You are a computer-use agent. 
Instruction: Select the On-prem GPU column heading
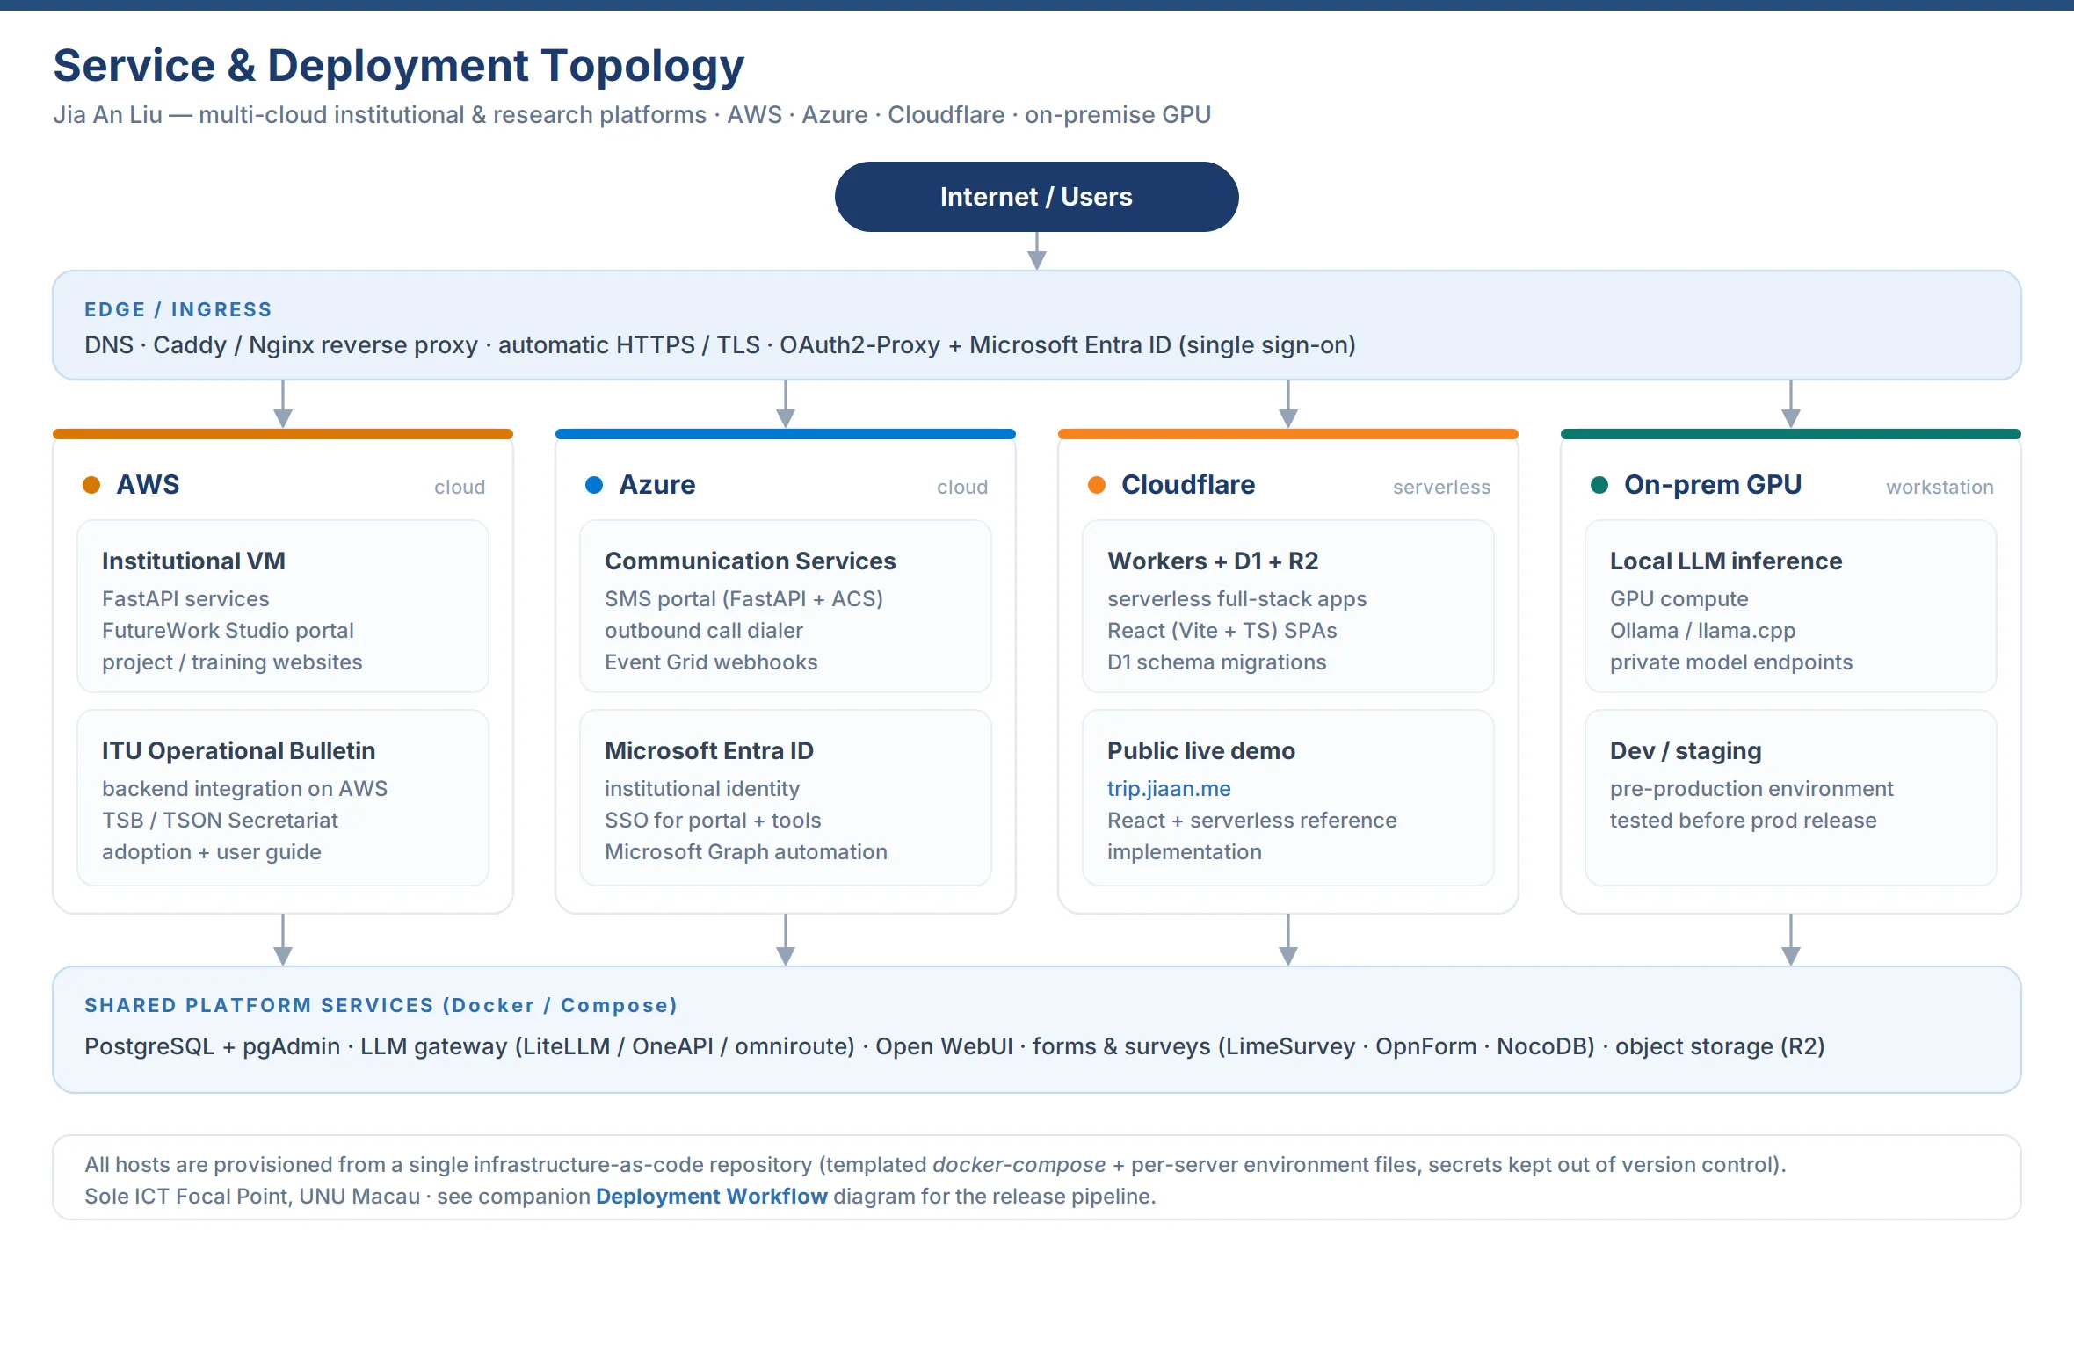pyautogui.click(x=1713, y=485)
